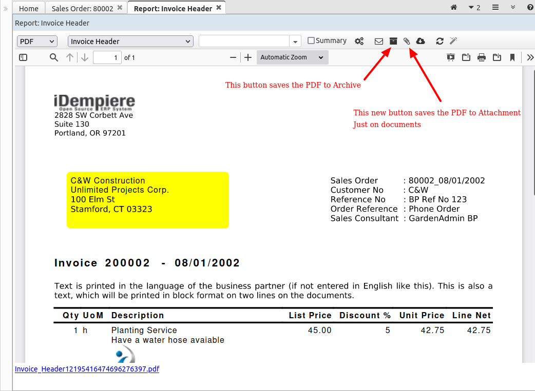The height and width of the screenshot is (391, 535).
Task: Click the cloud download export icon
Action: [x=421, y=41]
